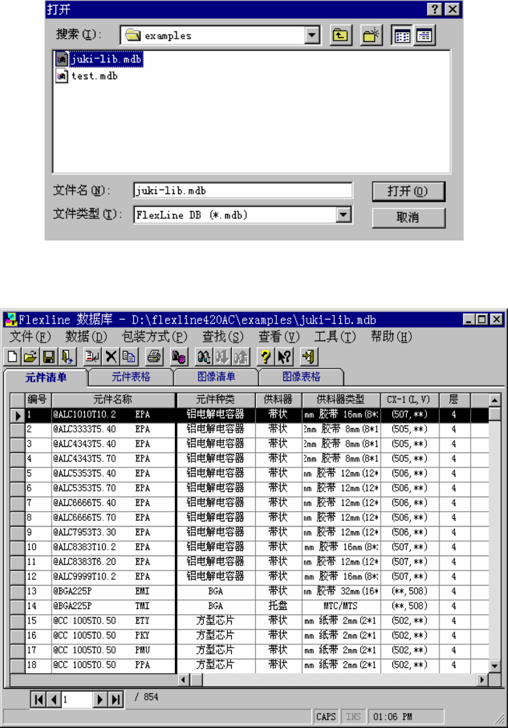Click the 文件名 input field containing juki-lib.mdb

(x=243, y=190)
